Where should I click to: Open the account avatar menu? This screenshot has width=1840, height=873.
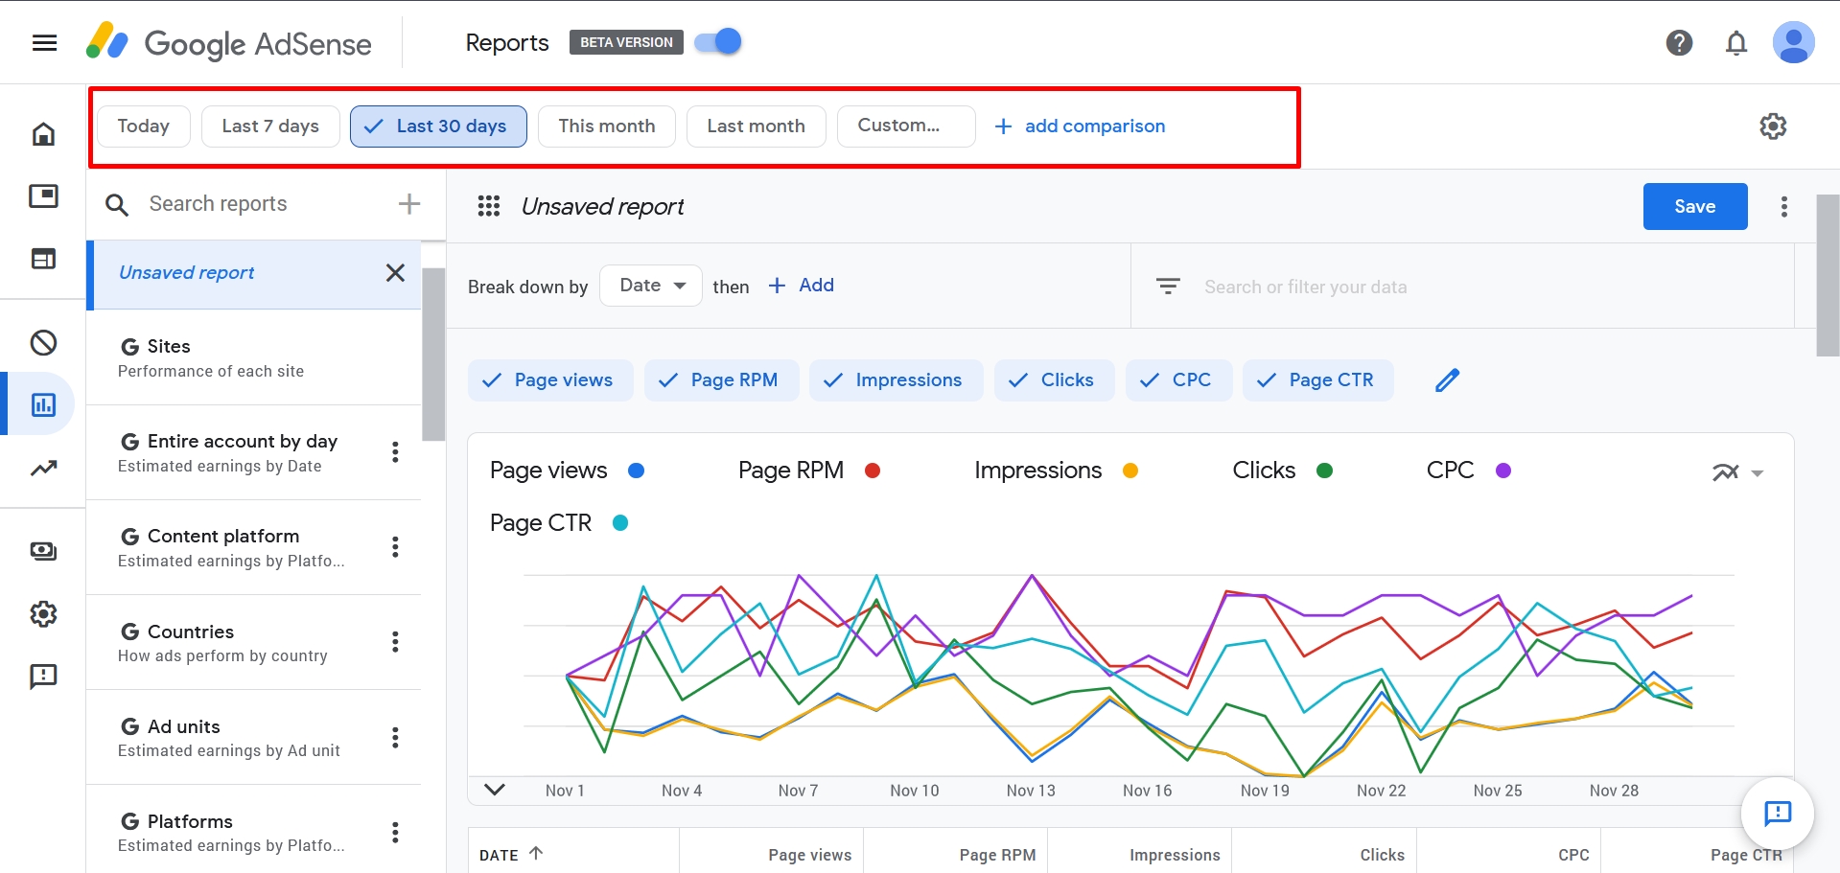tap(1793, 43)
